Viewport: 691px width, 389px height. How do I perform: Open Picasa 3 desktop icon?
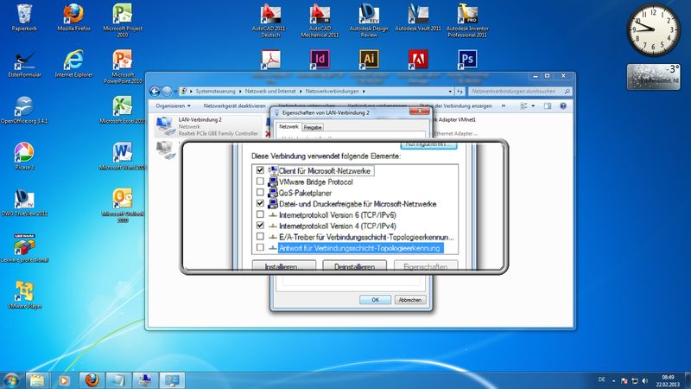[23, 156]
